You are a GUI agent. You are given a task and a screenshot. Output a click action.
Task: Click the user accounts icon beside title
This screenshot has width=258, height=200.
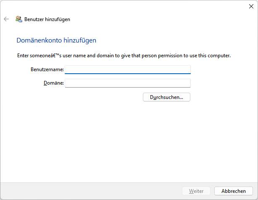coord(19,19)
